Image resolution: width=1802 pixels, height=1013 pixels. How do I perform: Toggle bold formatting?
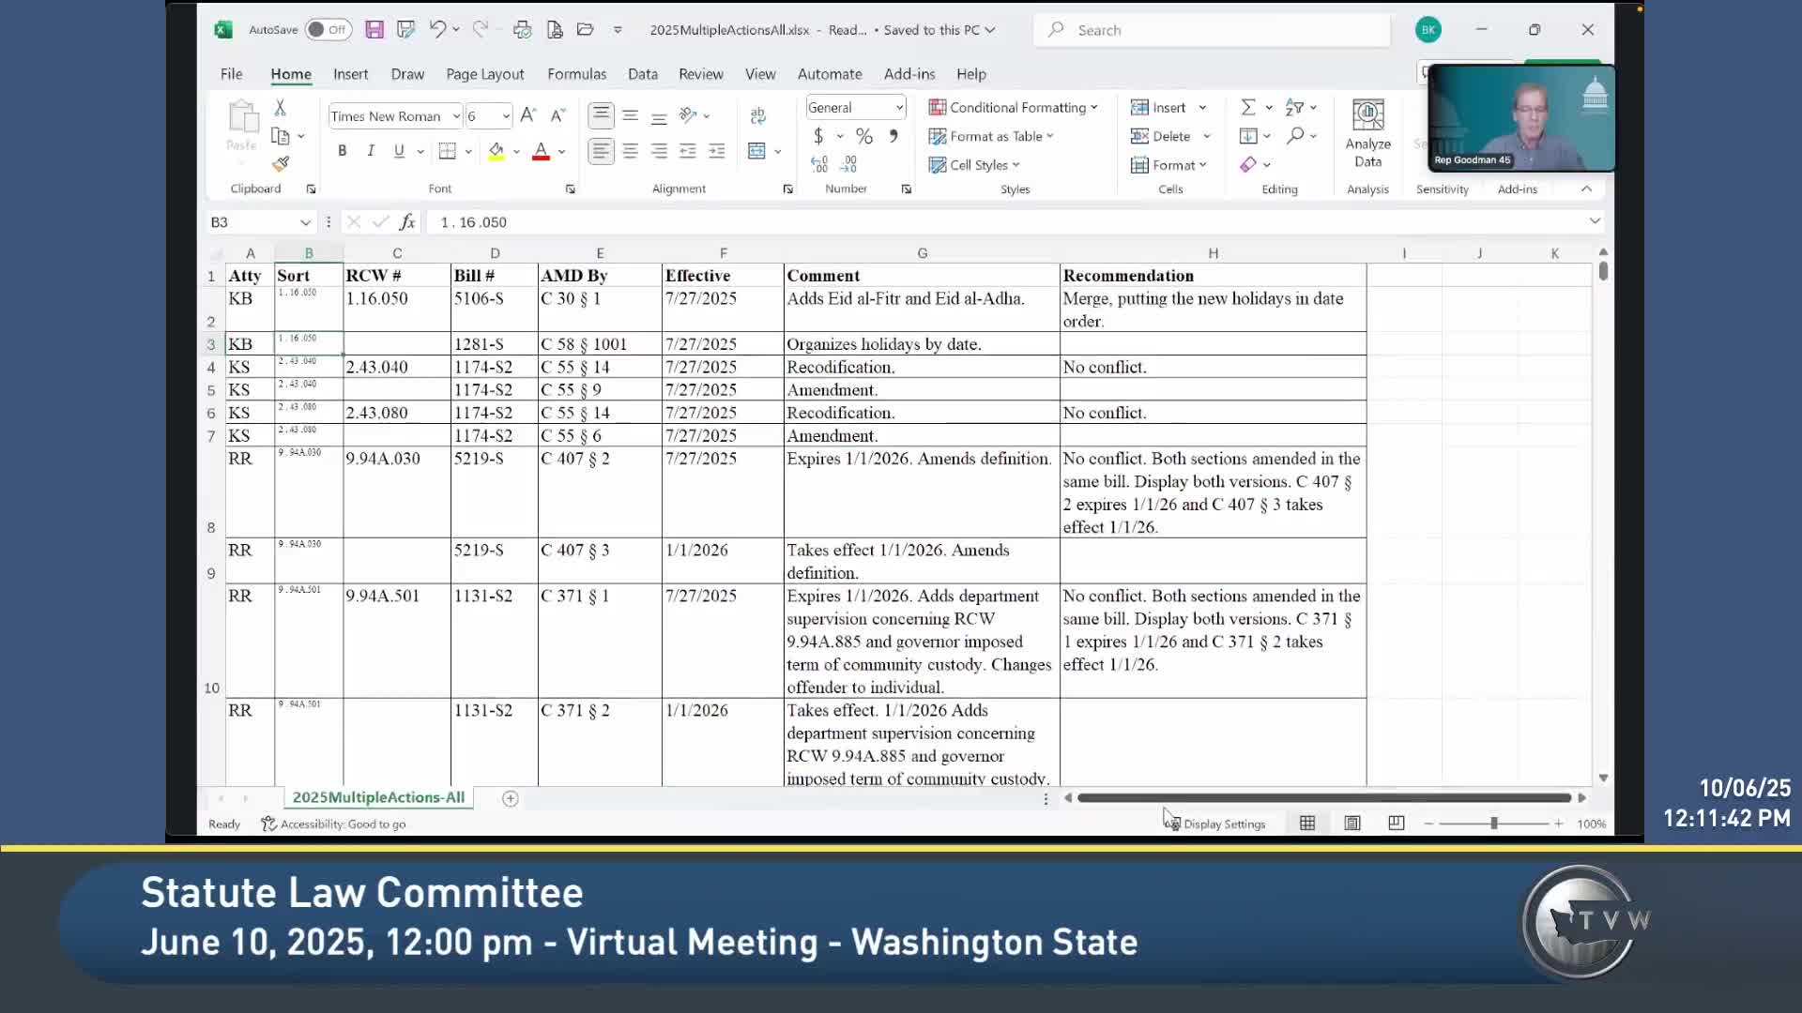[x=343, y=151]
